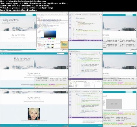
Task: Click the navbar brand link in the color-picker frame
Action: click(x=2, y=15)
